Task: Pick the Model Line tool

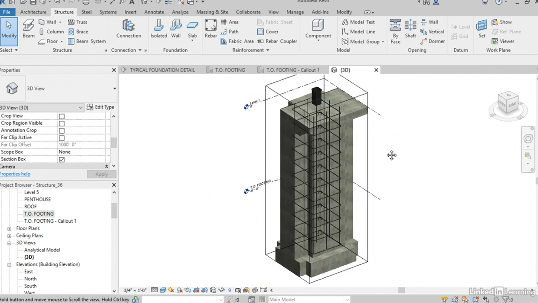Action: click(x=358, y=32)
